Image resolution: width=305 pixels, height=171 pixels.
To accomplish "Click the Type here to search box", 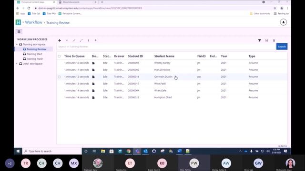I will tap(52, 151).
